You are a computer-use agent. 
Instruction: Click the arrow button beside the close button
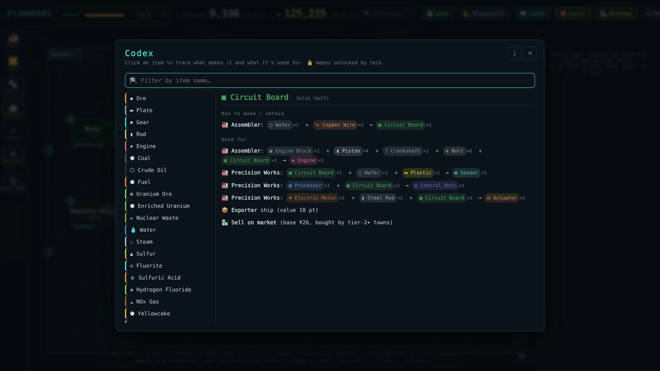pos(514,53)
